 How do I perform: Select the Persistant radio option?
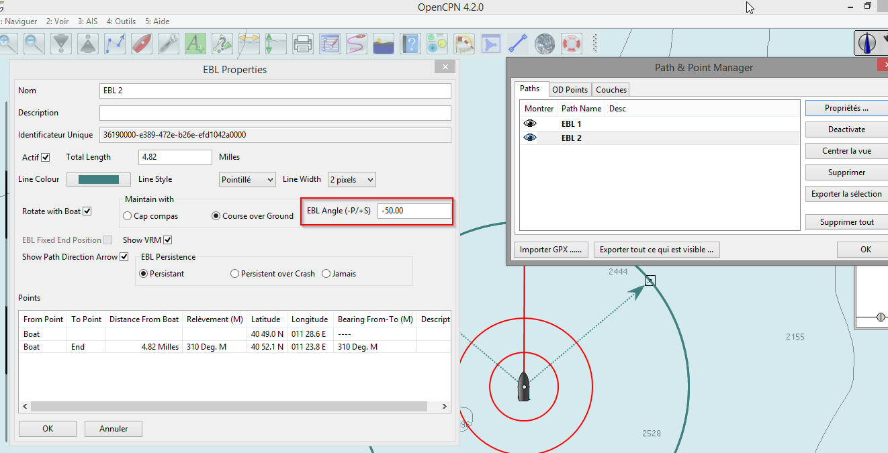point(143,274)
